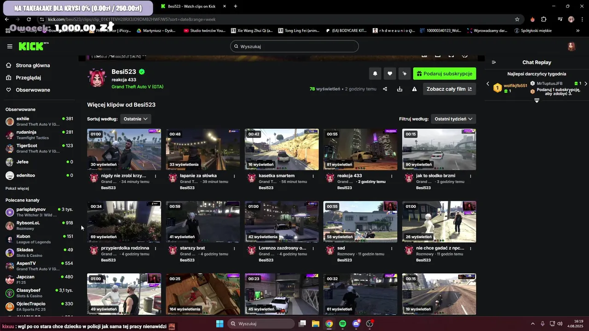Click the Kick search field

pos(294,46)
